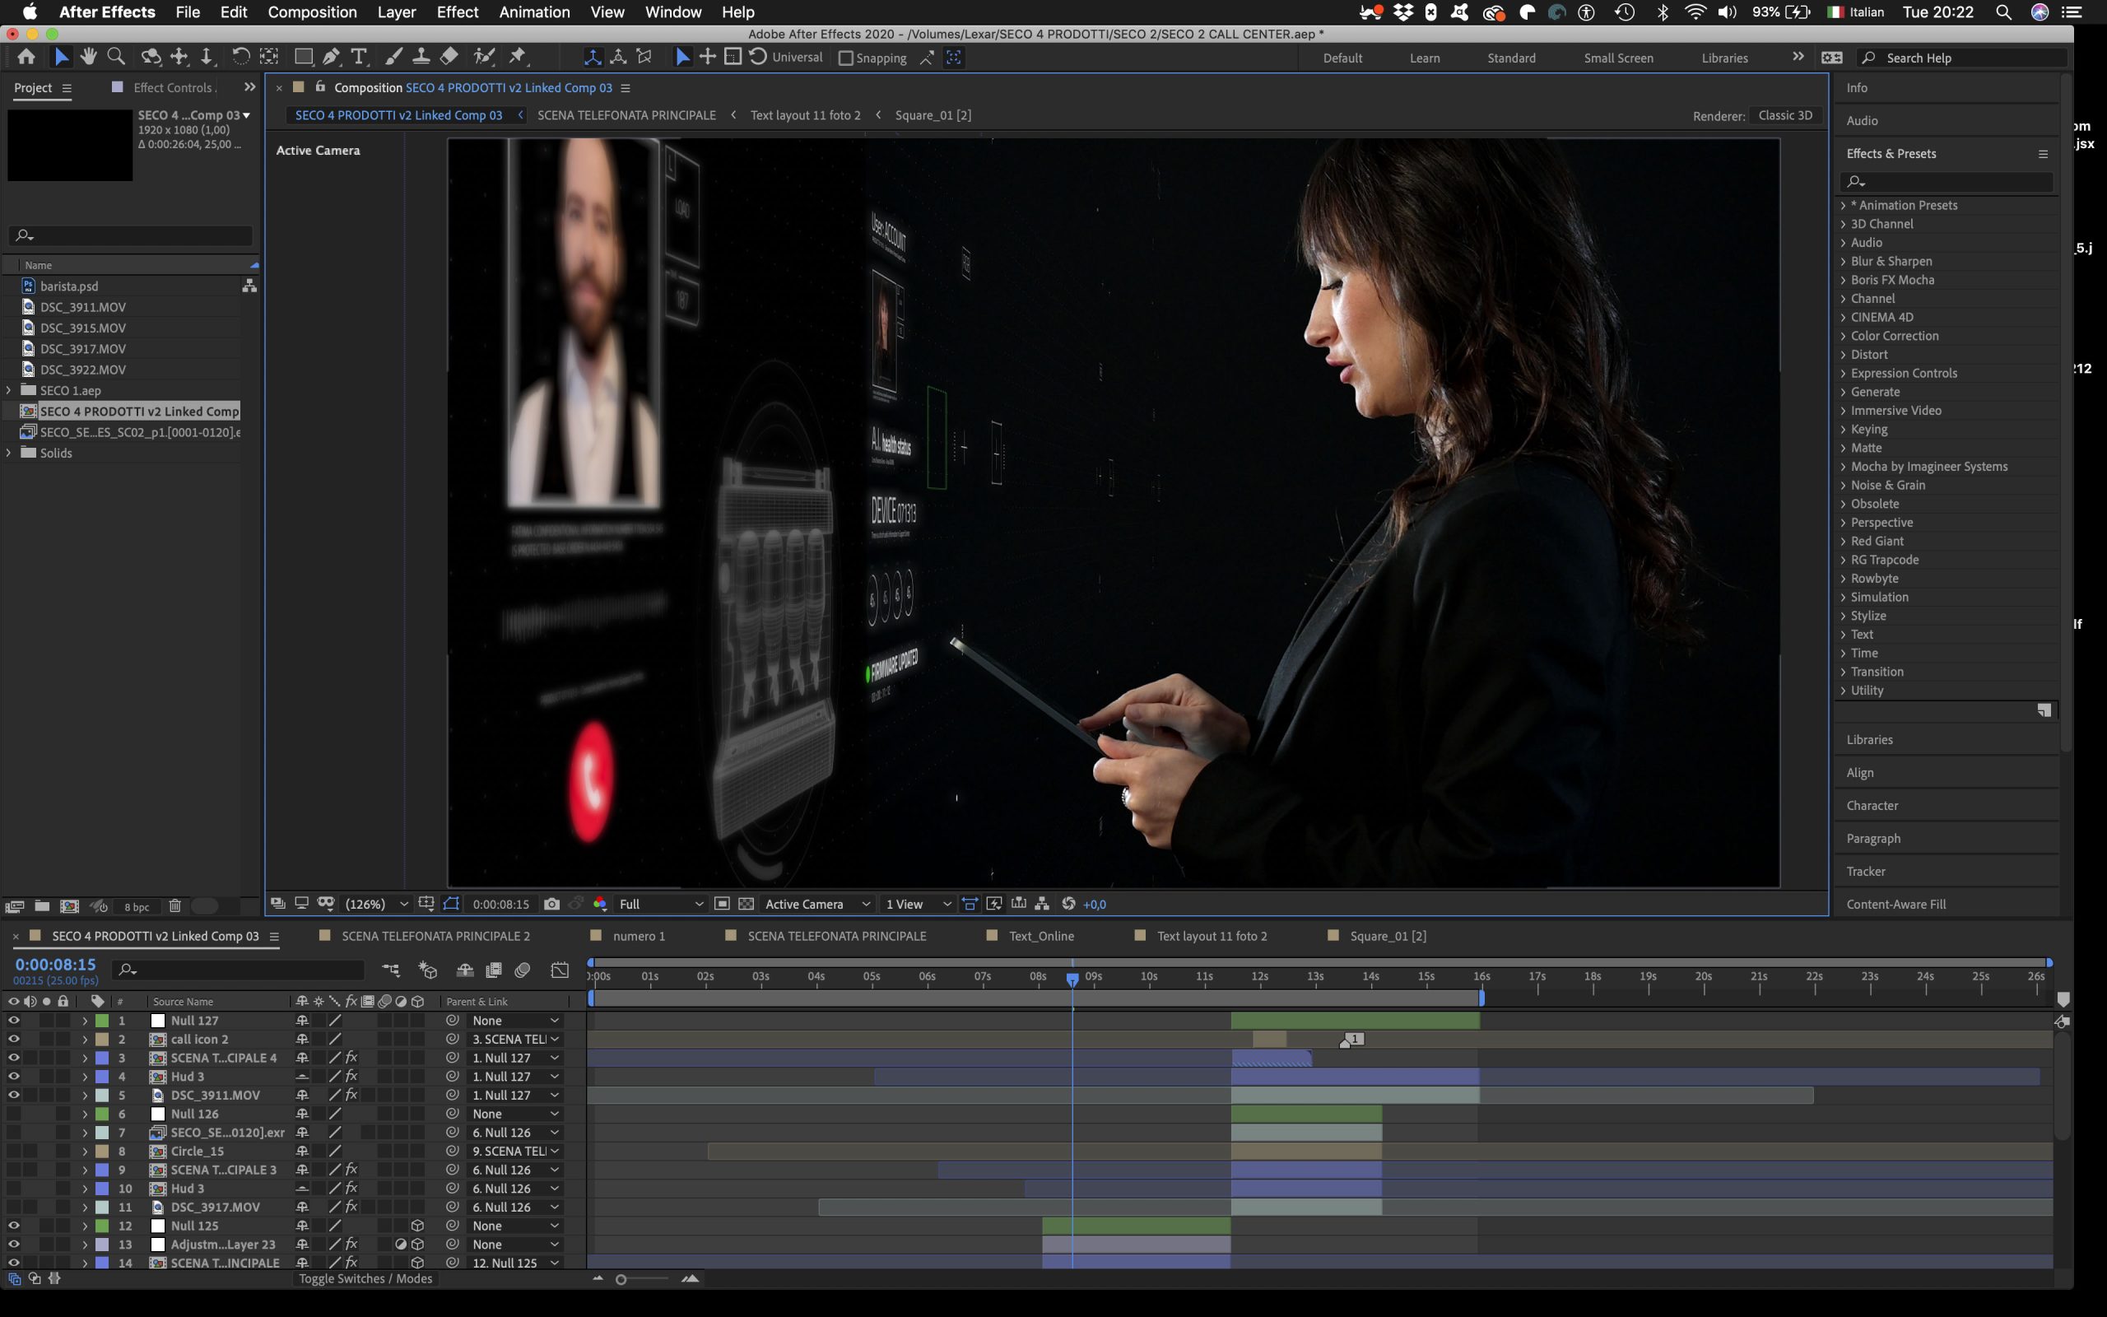Open the Composition menu
The width and height of the screenshot is (2107, 1317).
[x=312, y=12]
